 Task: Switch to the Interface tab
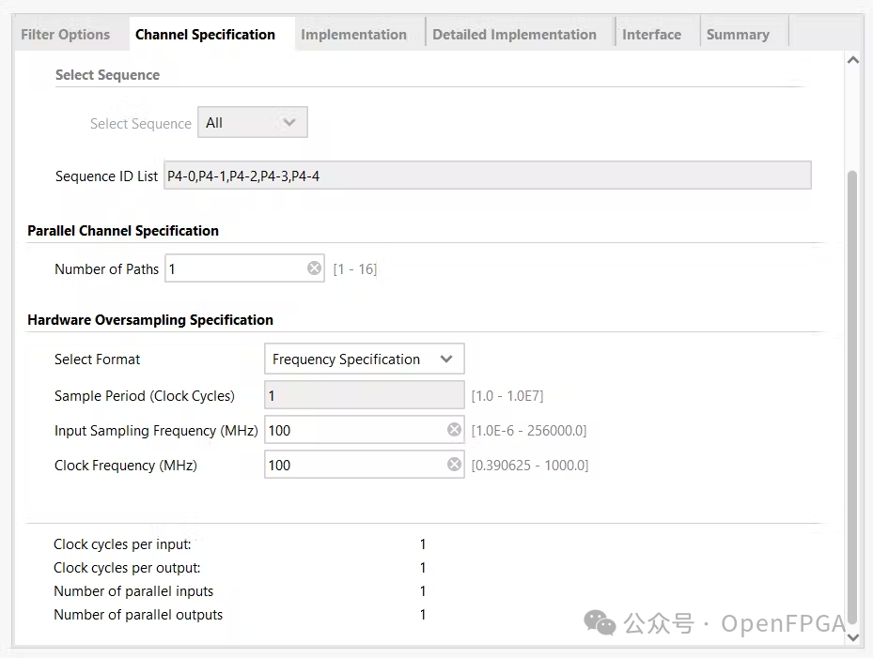[x=651, y=35]
